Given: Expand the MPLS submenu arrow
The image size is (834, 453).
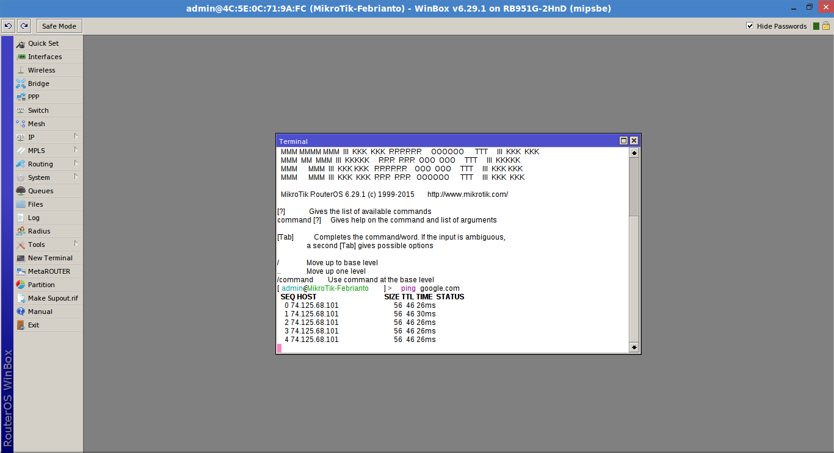Looking at the screenshot, I should click(76, 150).
